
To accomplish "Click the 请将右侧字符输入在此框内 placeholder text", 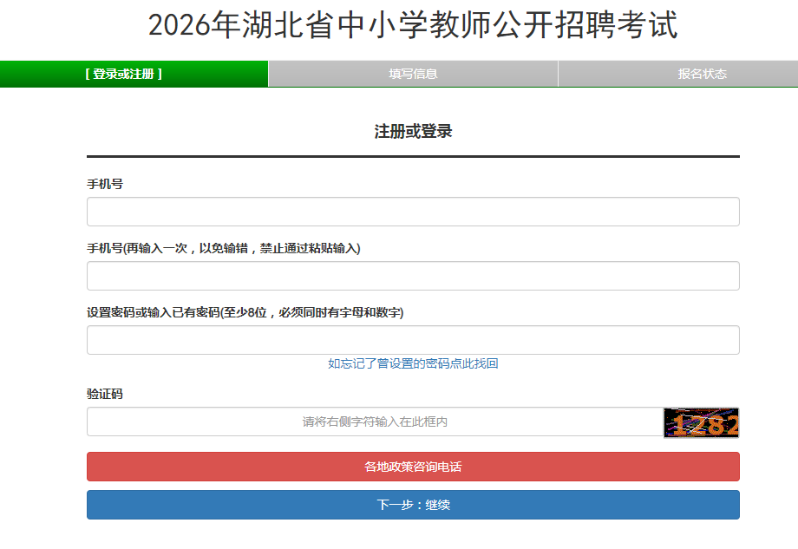I will (x=375, y=422).
